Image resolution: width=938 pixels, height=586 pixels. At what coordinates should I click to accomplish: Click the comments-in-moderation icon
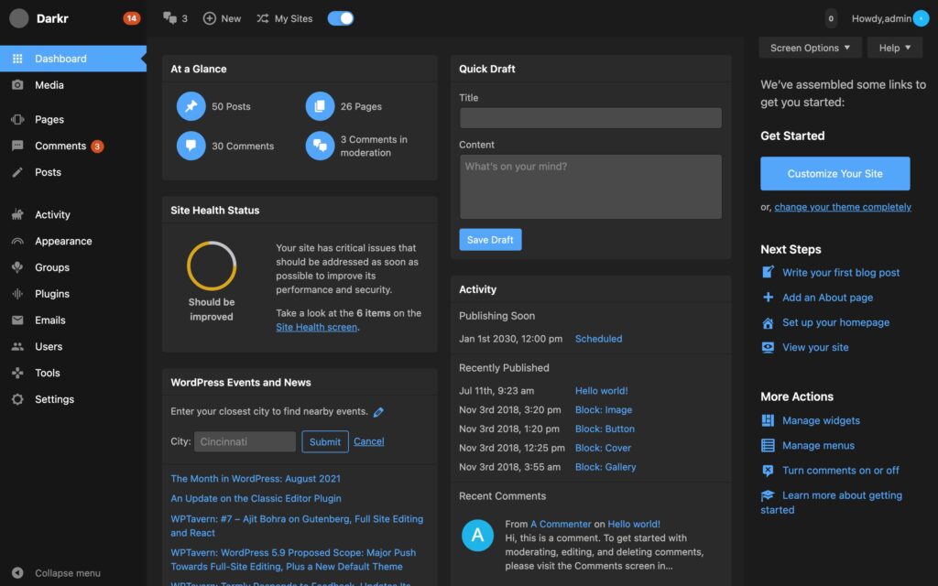click(x=320, y=146)
